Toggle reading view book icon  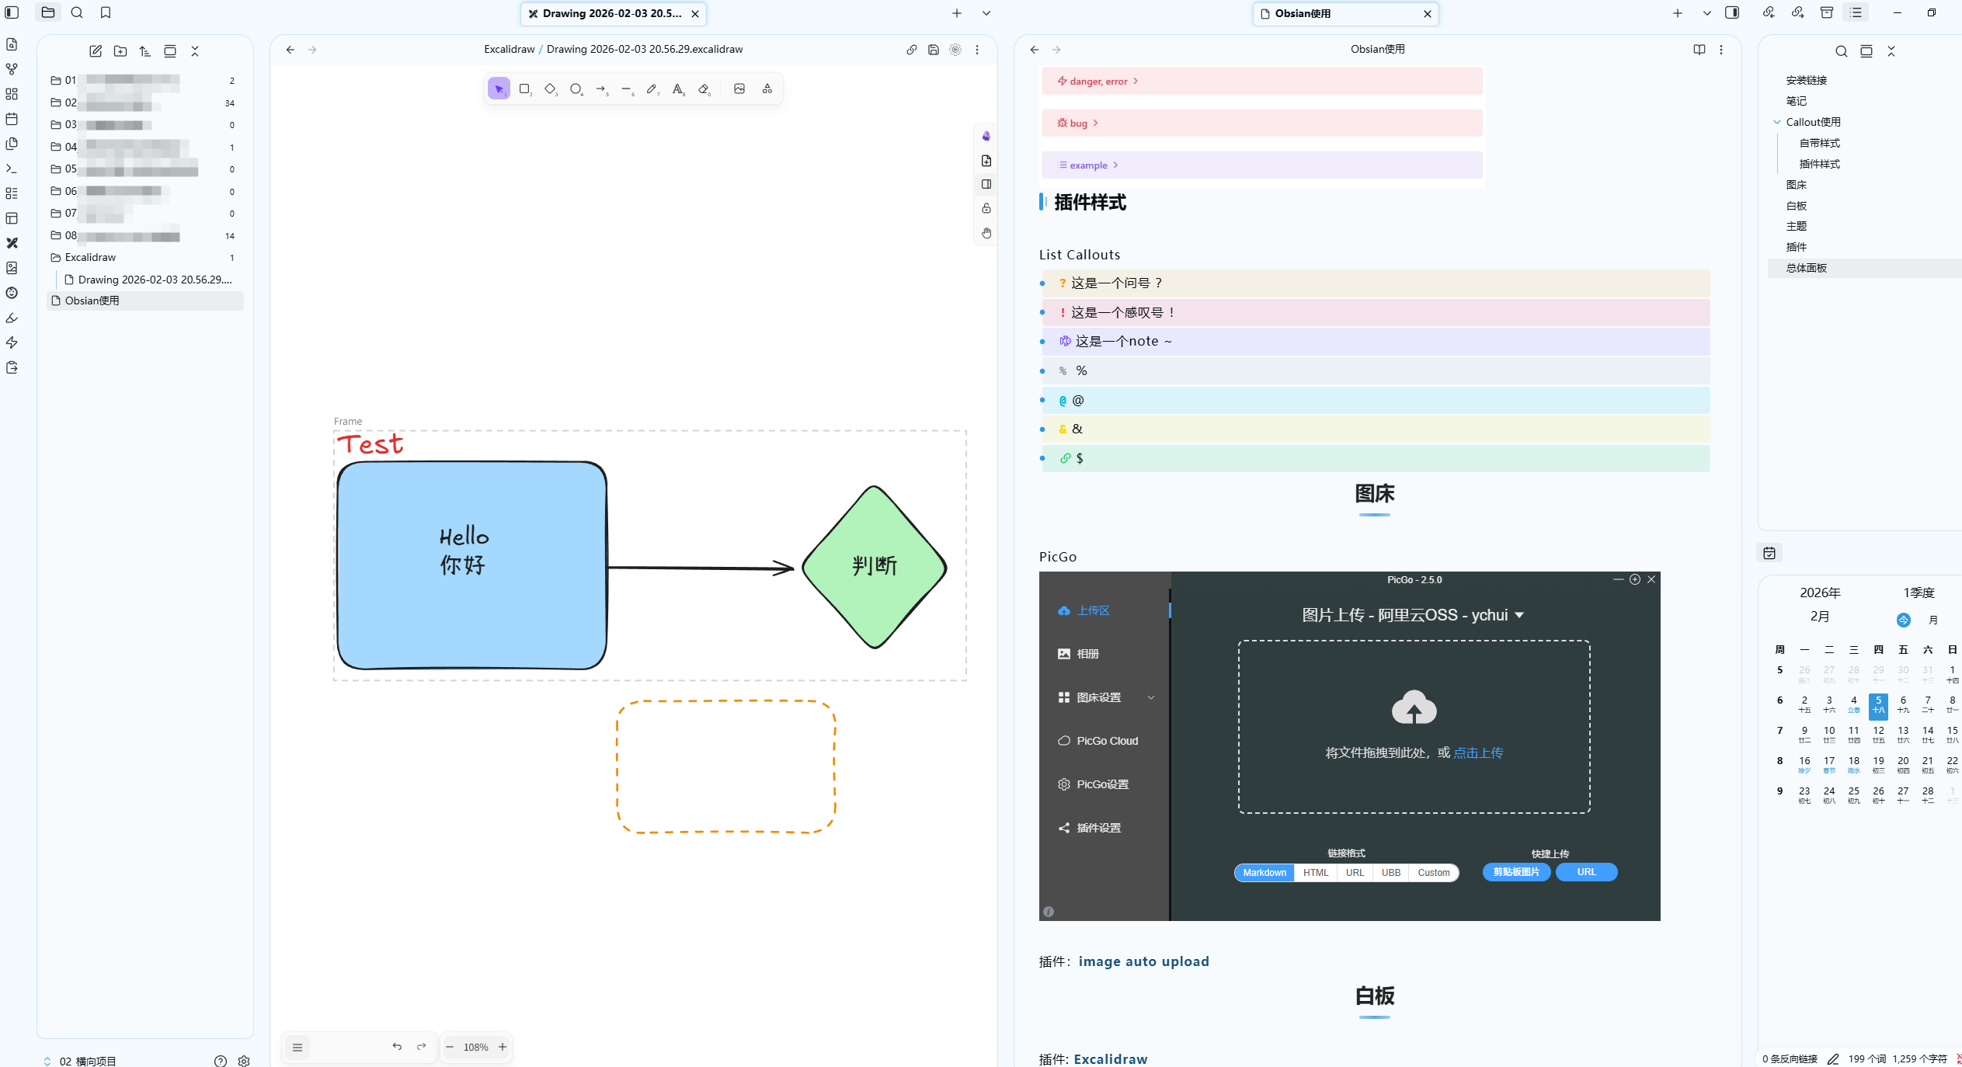pos(1699,50)
